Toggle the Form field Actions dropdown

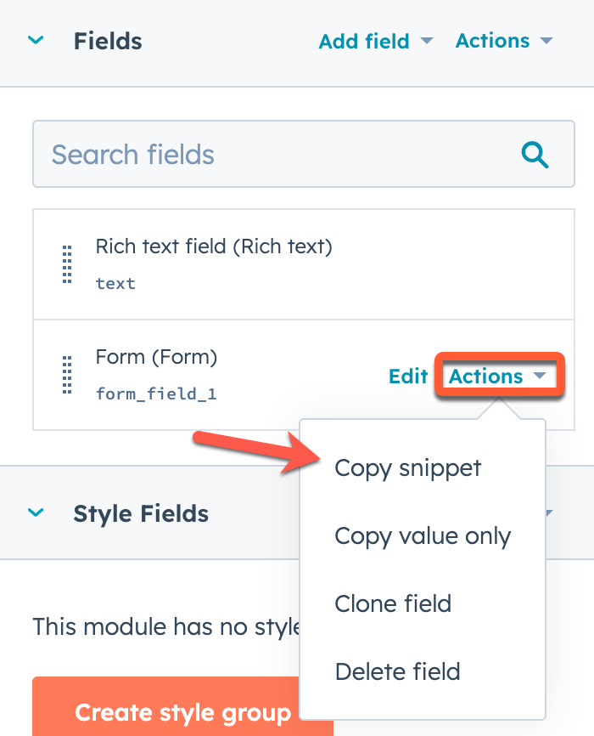pos(497,376)
